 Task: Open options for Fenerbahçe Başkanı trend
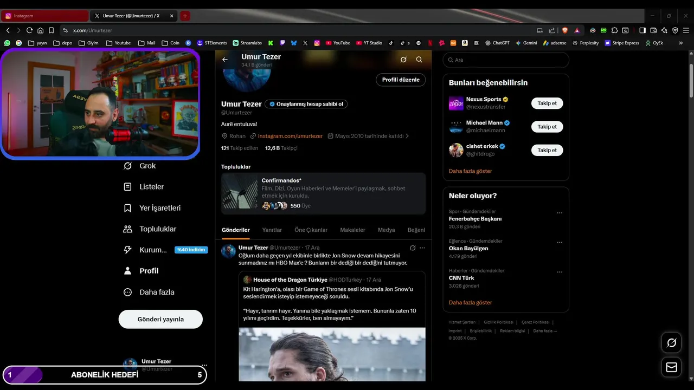(560, 213)
